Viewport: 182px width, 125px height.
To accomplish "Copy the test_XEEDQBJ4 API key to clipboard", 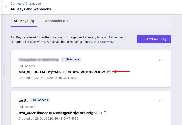I will click(x=109, y=72).
